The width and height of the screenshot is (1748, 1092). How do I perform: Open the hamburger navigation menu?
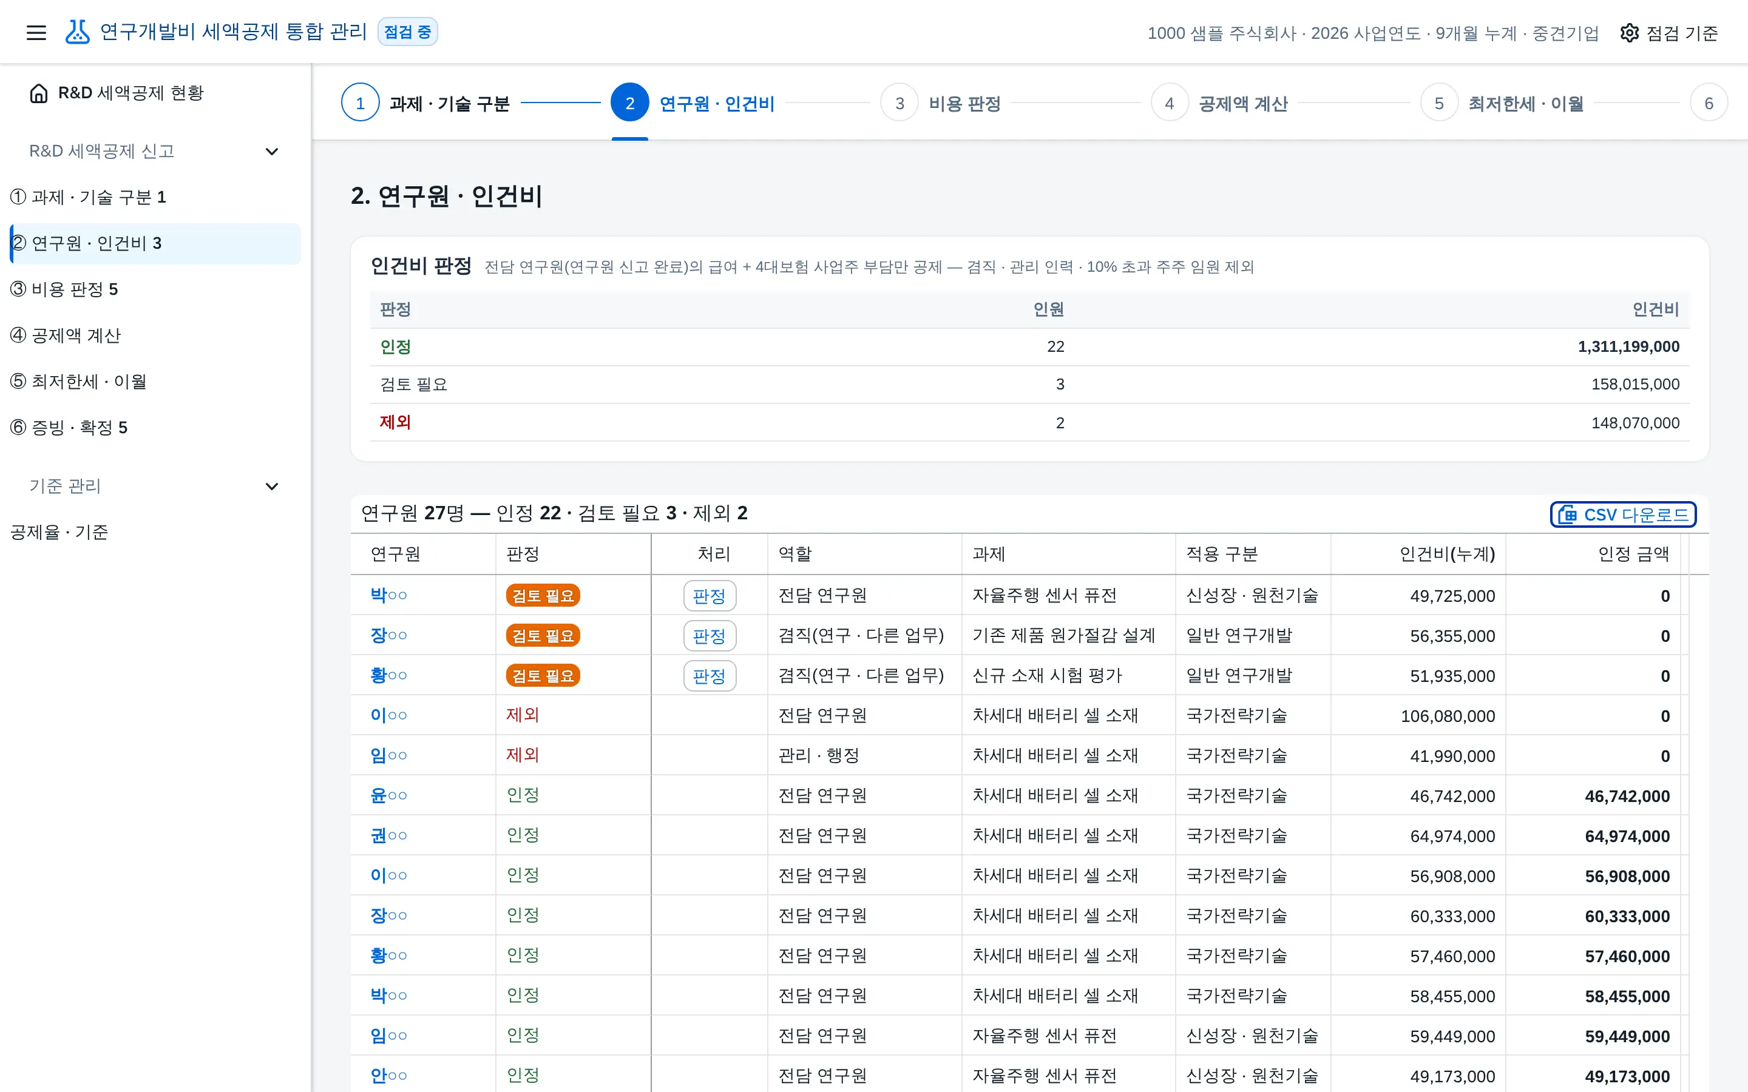pos(36,33)
